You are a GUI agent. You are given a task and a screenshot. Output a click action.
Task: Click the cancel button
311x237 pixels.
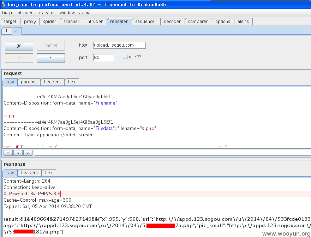tap(51, 46)
